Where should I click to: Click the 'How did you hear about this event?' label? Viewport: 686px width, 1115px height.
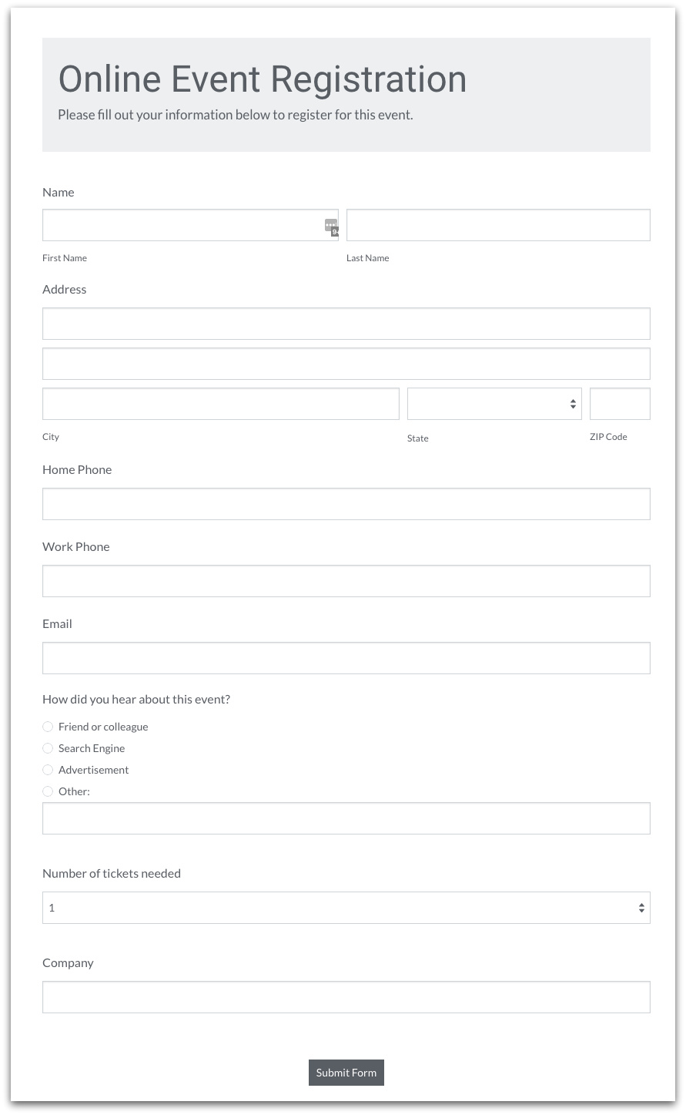(136, 700)
